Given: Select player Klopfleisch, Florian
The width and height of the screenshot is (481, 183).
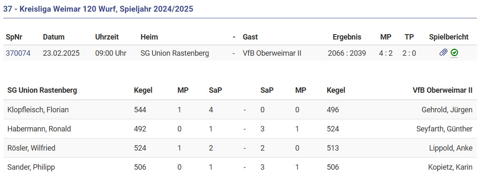Looking at the screenshot, I should point(38,110).
